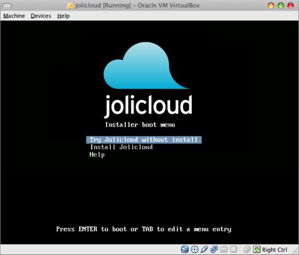Click the shared folders status icon
The image size is (299, 255).
pos(224,249)
